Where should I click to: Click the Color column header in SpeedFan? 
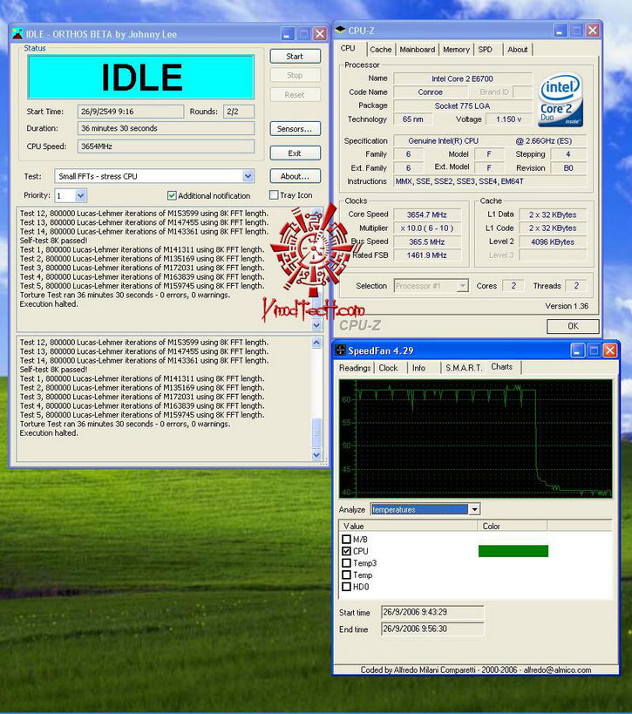tap(513, 526)
